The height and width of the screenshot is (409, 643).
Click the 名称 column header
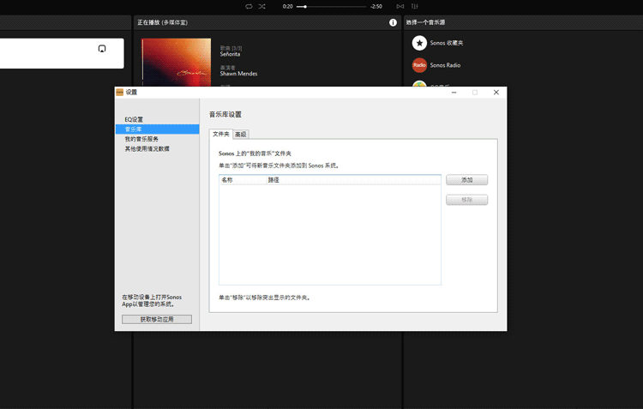tap(243, 180)
